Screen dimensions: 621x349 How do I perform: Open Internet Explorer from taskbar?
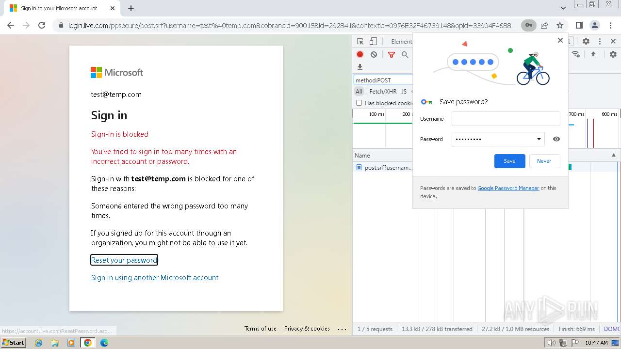pyautogui.click(x=39, y=343)
